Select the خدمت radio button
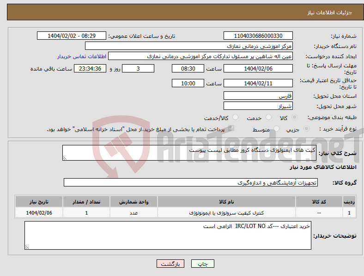This screenshot has height=276, width=364. pyautogui.click(x=268, y=117)
